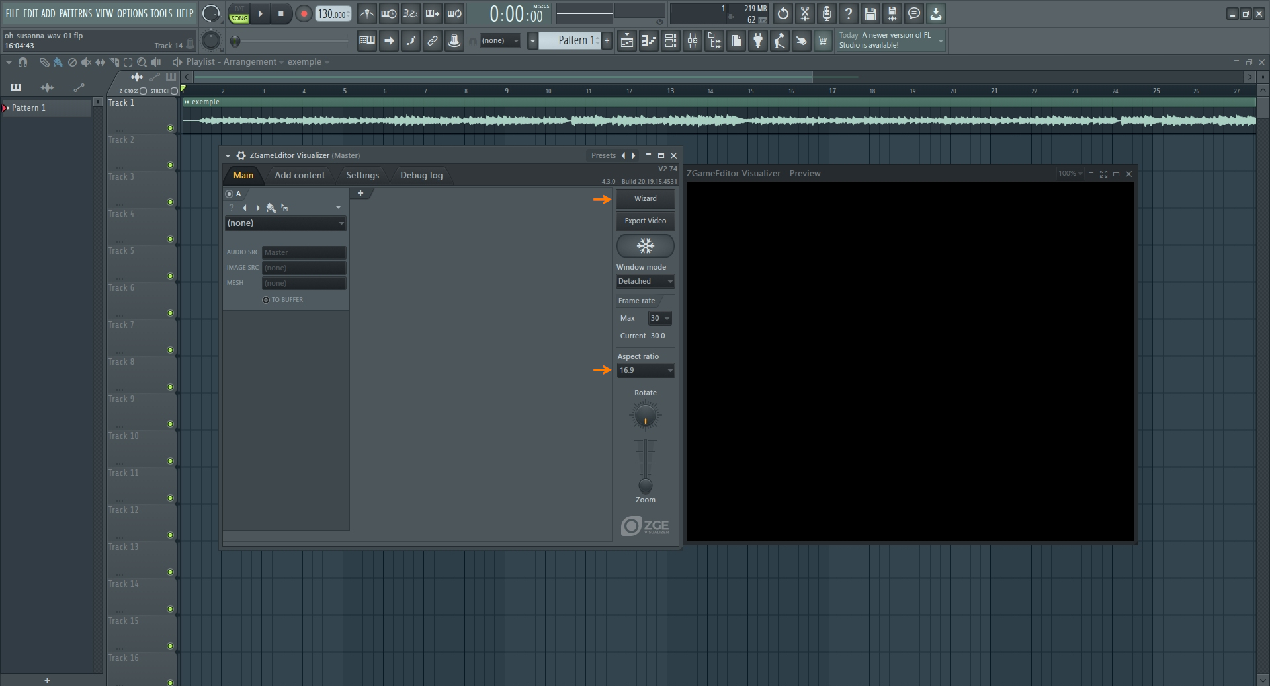Click the Export Video button
Viewport: 1270px width, 686px height.
click(646, 221)
